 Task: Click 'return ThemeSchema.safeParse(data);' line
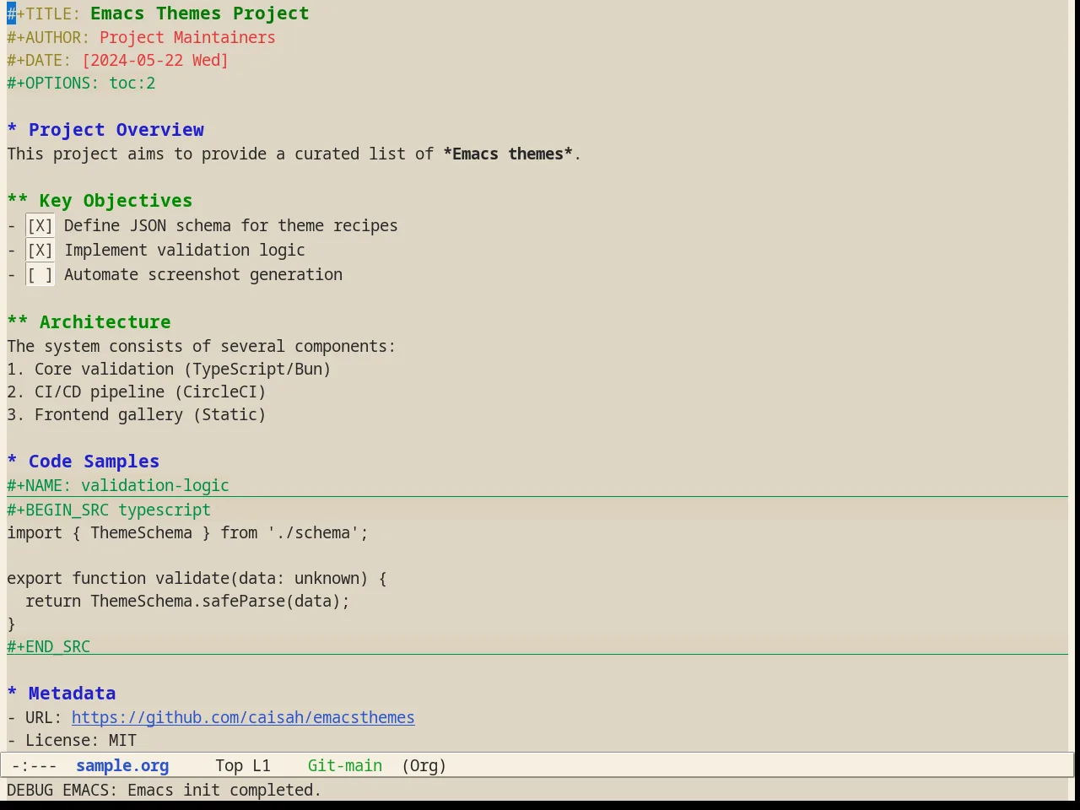pos(187,601)
